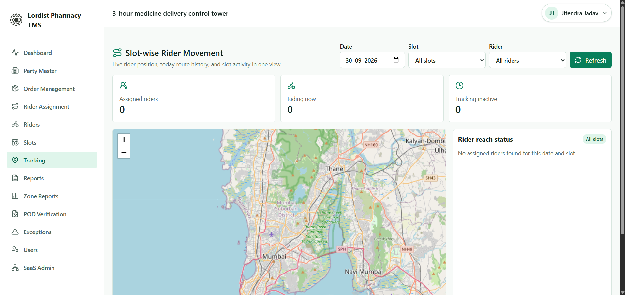The height and width of the screenshot is (295, 625).
Task: Click the Tracking inactive clock icon
Action: point(459,86)
